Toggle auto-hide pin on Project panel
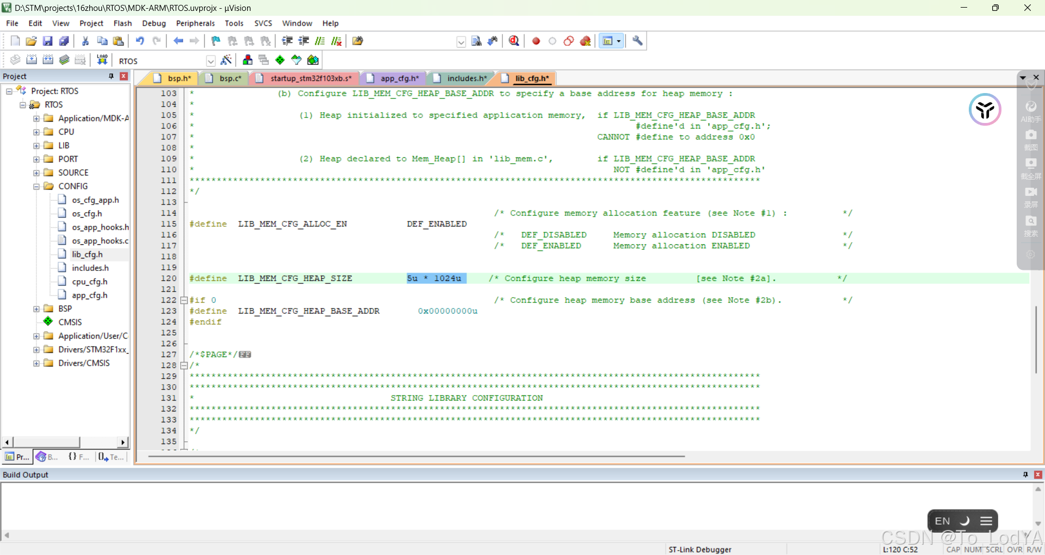Image resolution: width=1045 pixels, height=555 pixels. tap(112, 76)
